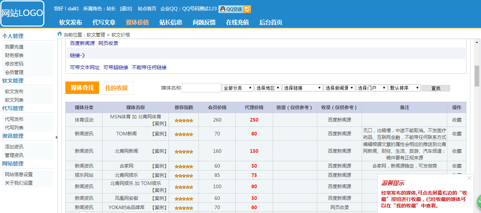Click the 个人管理 sidebar heading
Screen dimensions: 481x213
click(13, 36)
